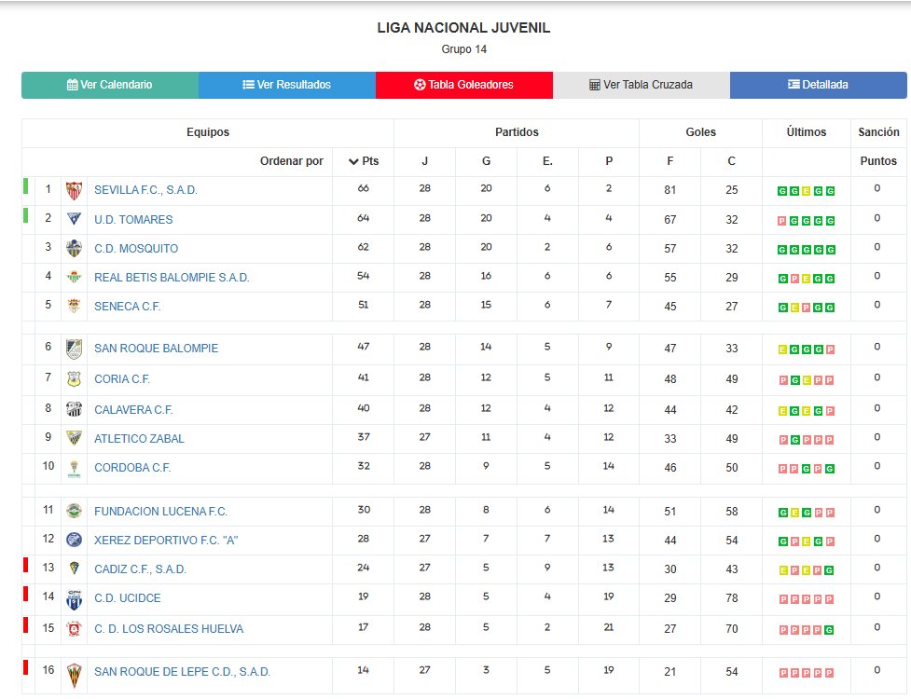Click the Grupo 14 subtitle
This screenshot has width=911, height=699.
coord(463,49)
